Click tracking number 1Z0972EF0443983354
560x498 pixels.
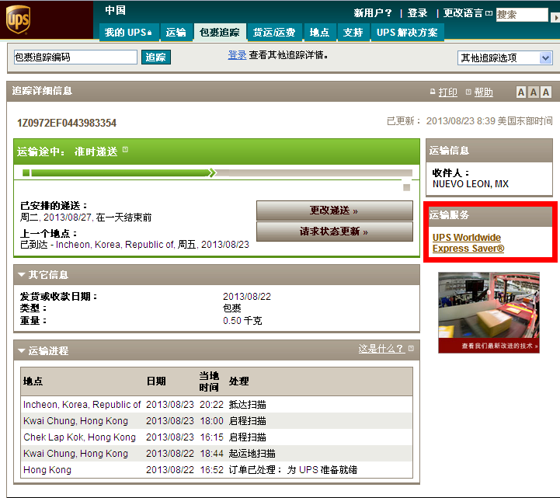tap(67, 123)
